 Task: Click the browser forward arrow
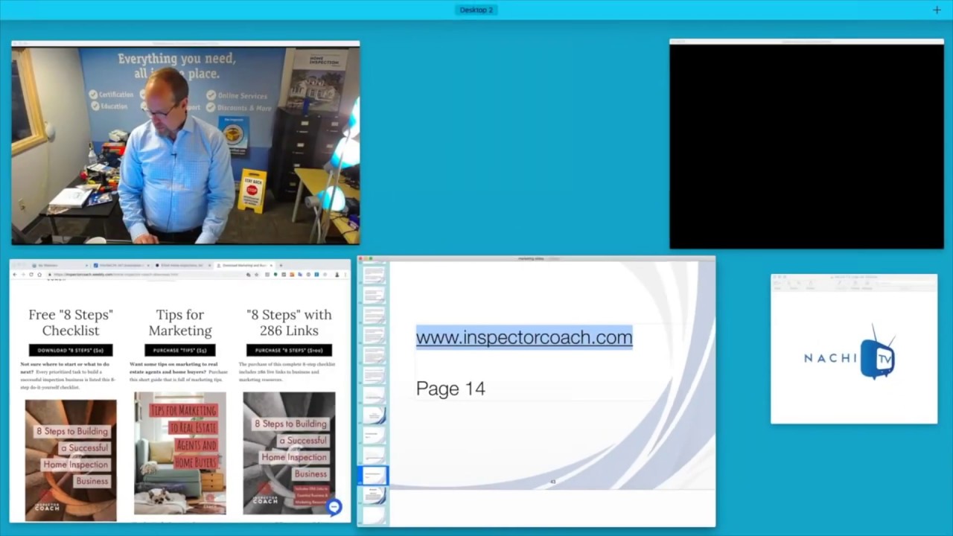click(x=24, y=275)
